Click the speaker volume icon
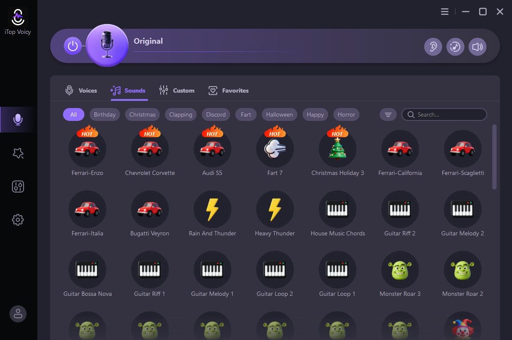This screenshot has height=340, width=512. (x=477, y=47)
